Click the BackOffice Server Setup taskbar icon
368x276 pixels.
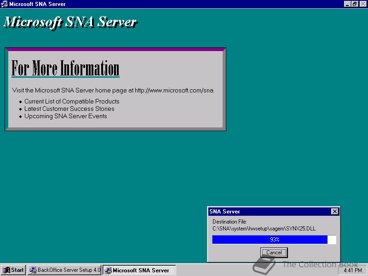point(33,270)
